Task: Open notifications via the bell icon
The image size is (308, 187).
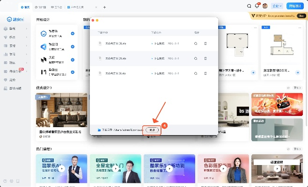Action: [x=257, y=6]
